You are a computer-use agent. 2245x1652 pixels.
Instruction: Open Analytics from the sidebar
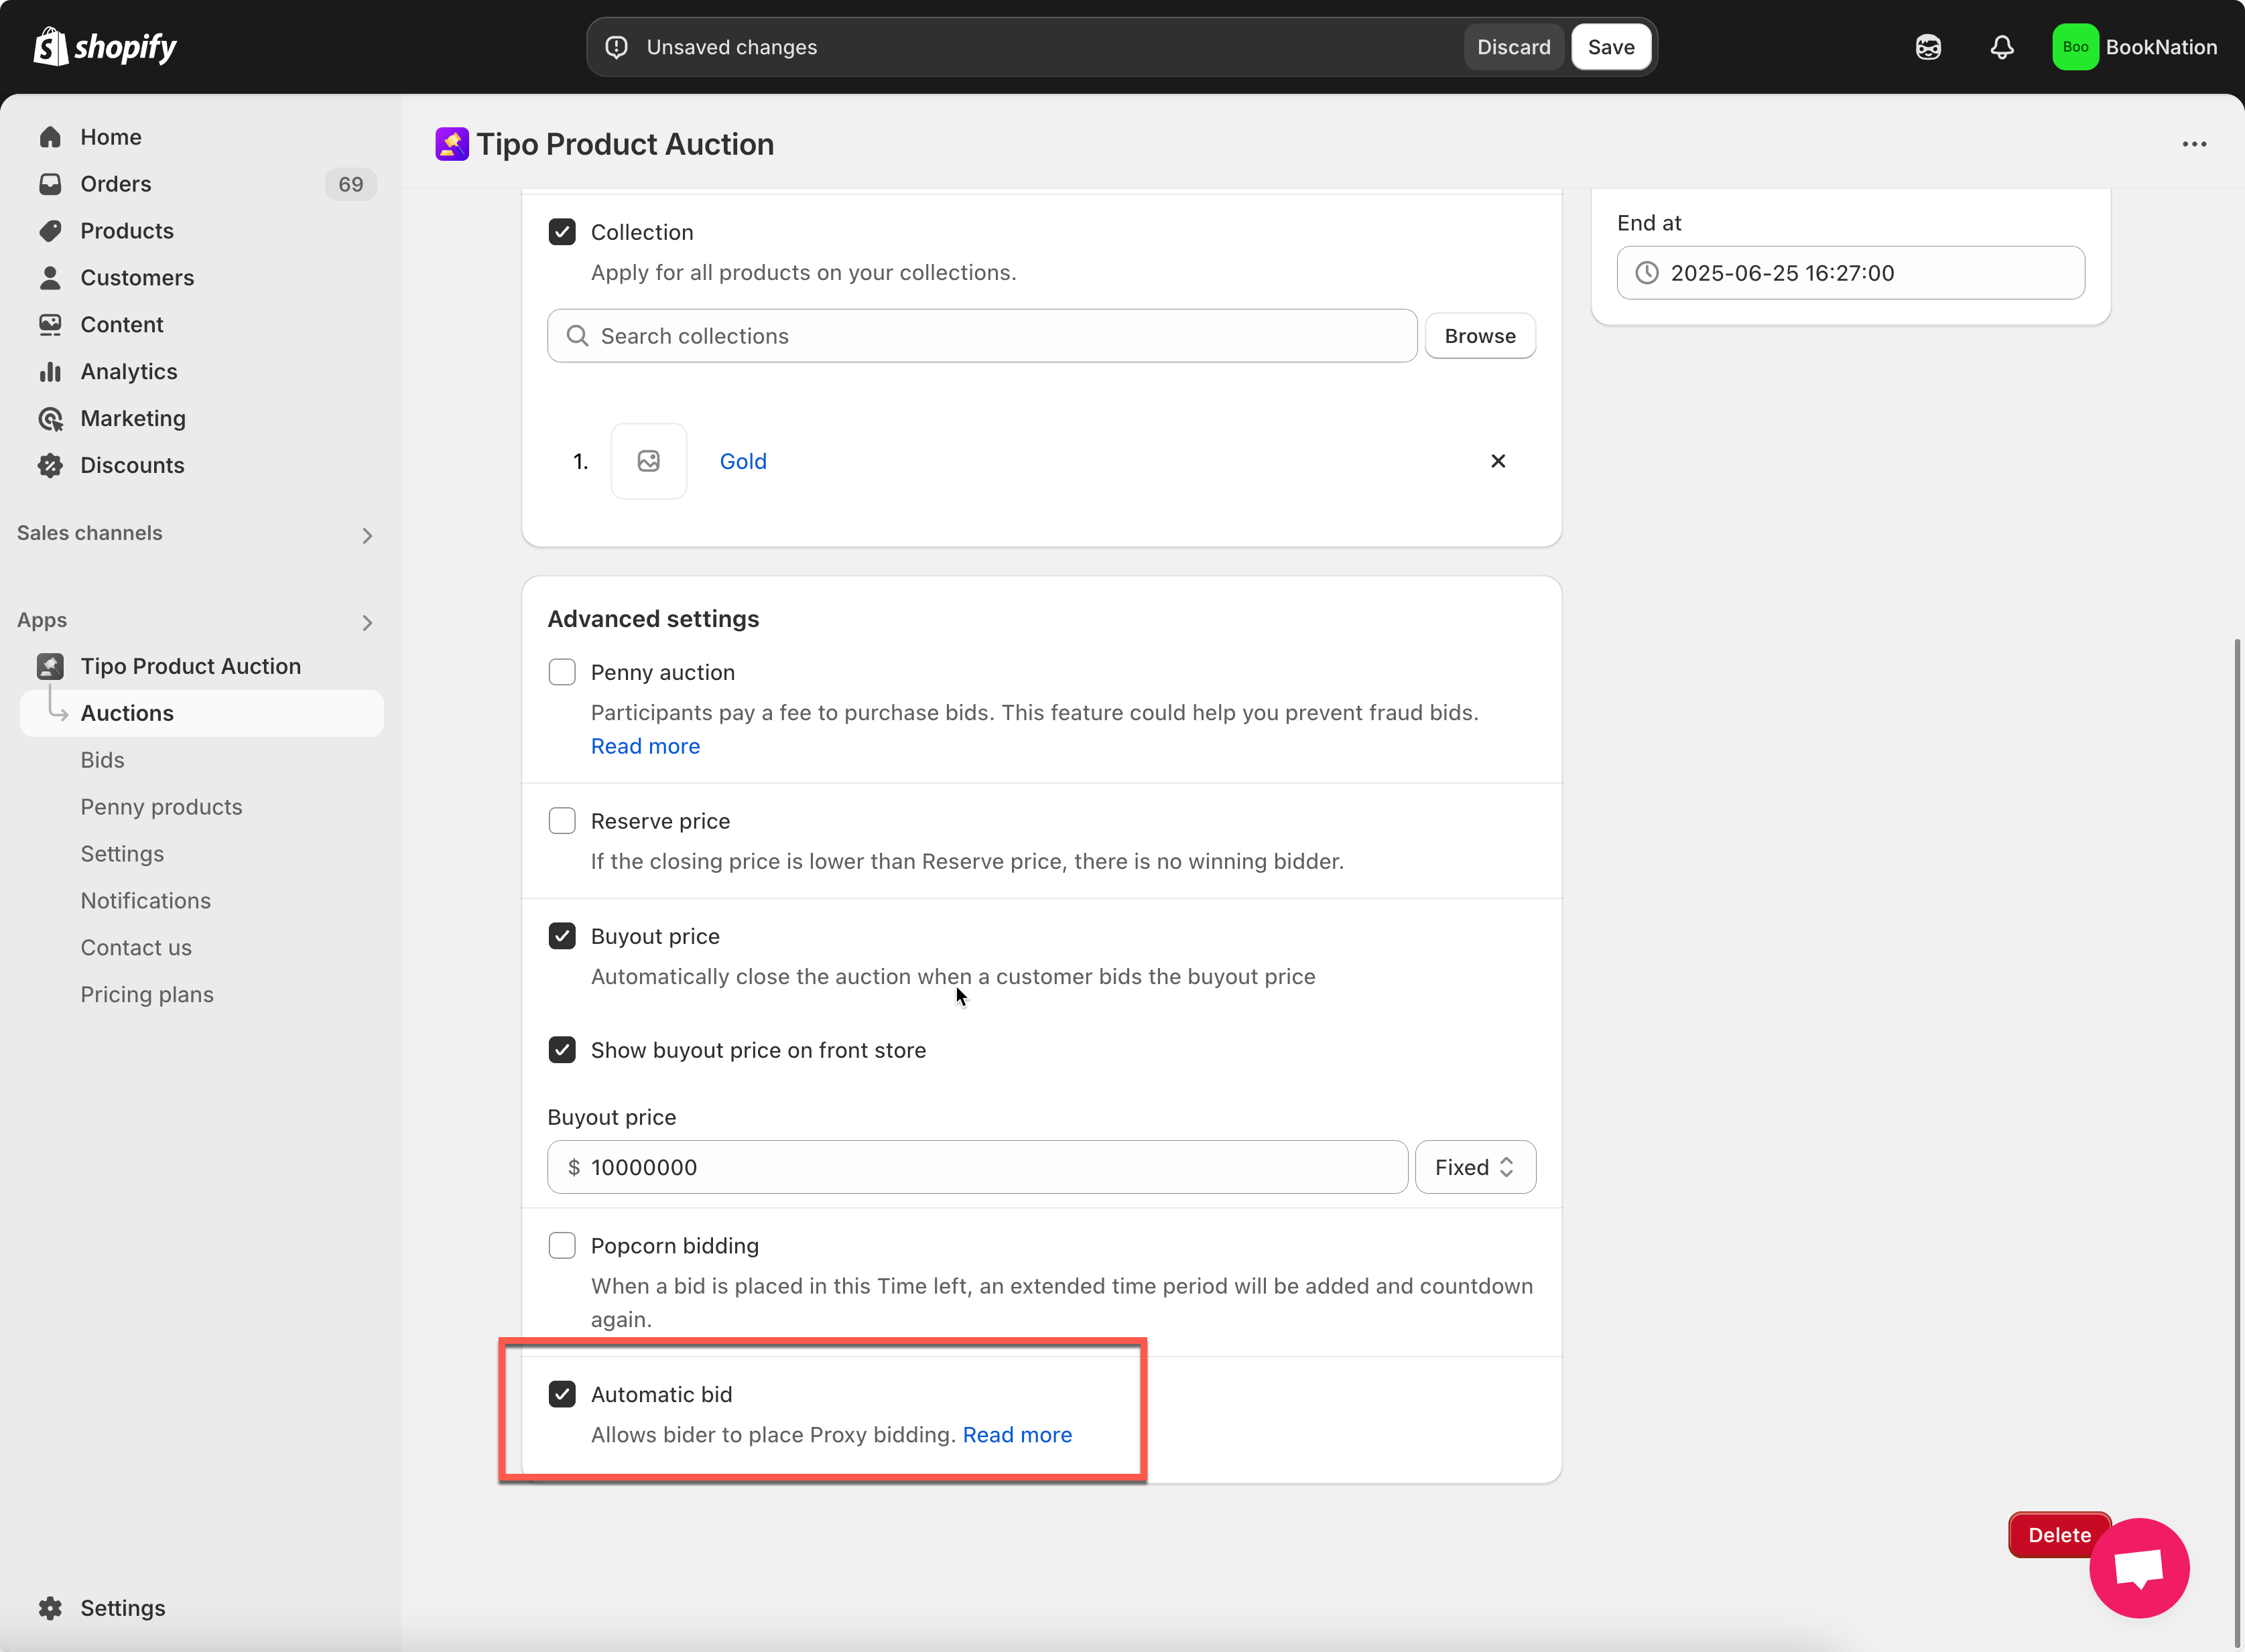(x=128, y=371)
